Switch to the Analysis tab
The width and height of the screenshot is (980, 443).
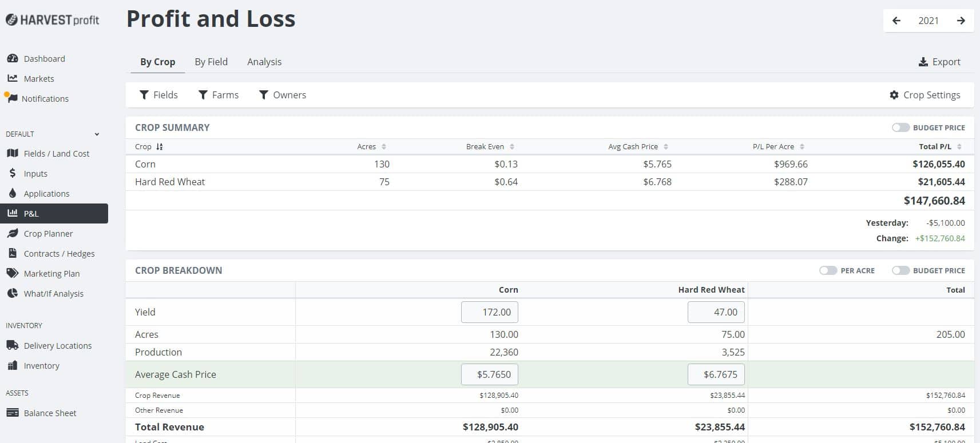[264, 62]
